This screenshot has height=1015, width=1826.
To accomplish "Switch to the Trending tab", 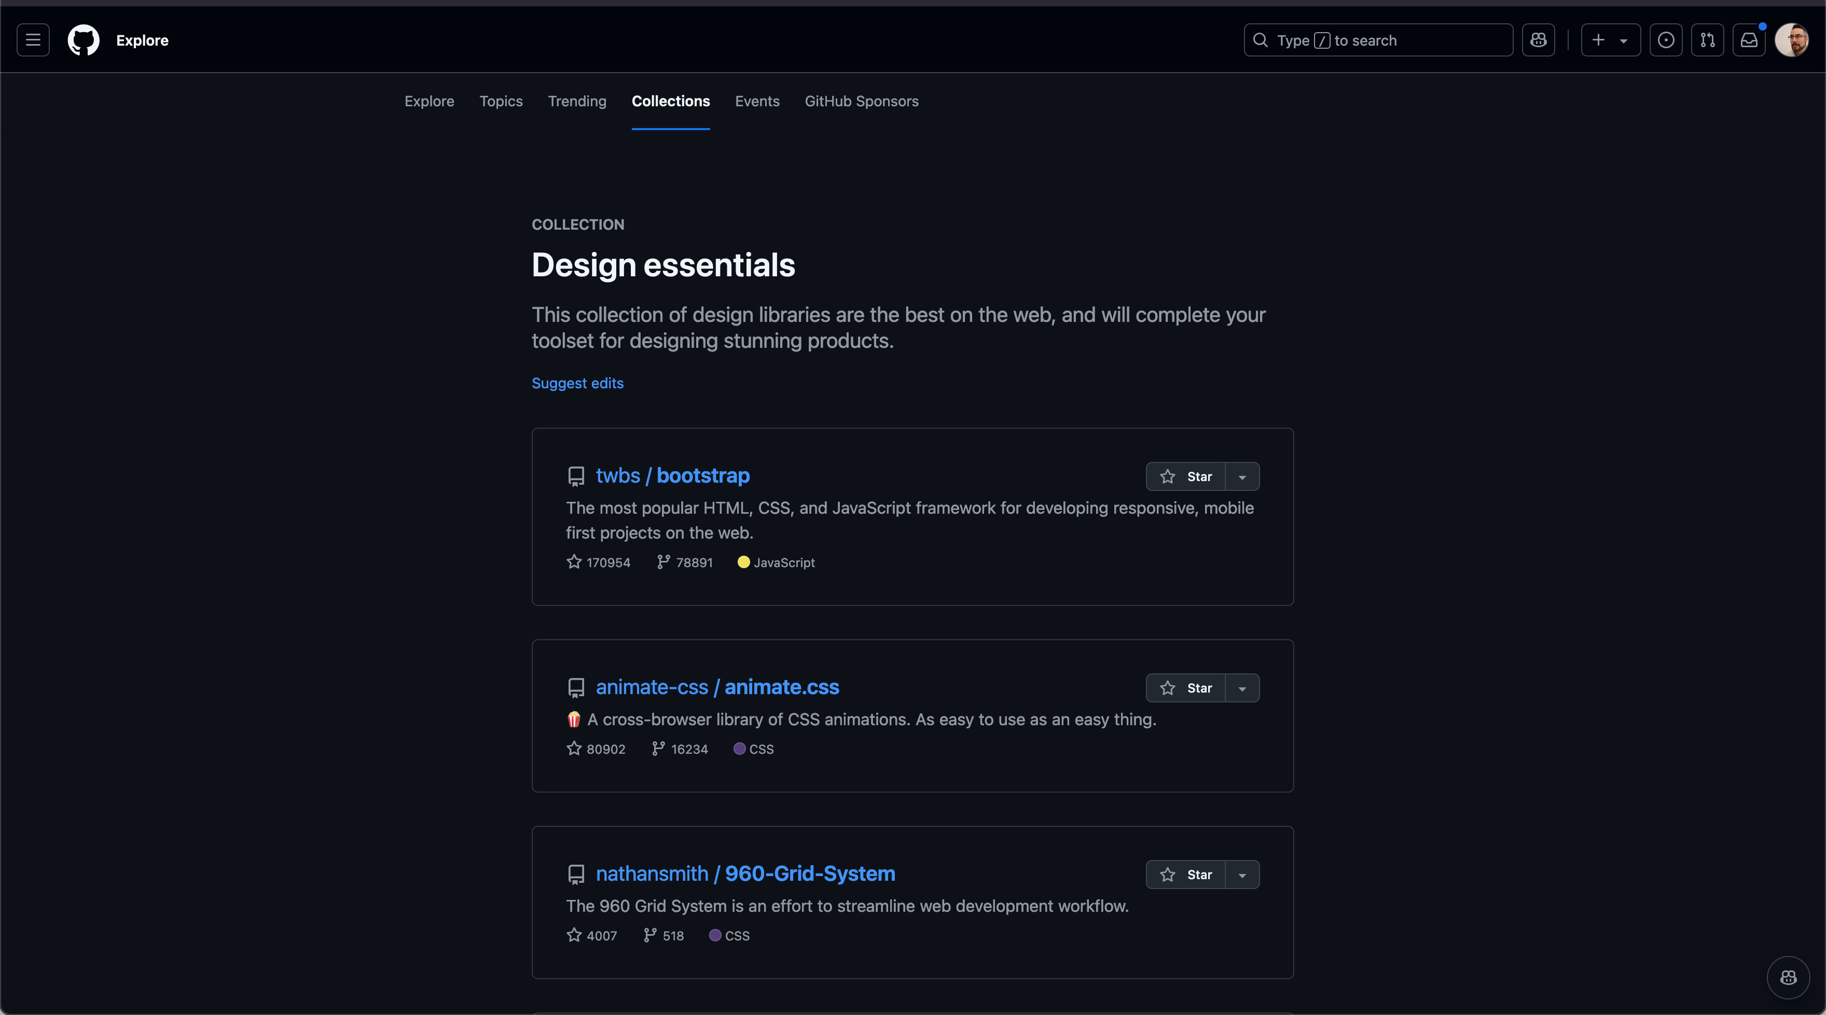I will coord(577,101).
